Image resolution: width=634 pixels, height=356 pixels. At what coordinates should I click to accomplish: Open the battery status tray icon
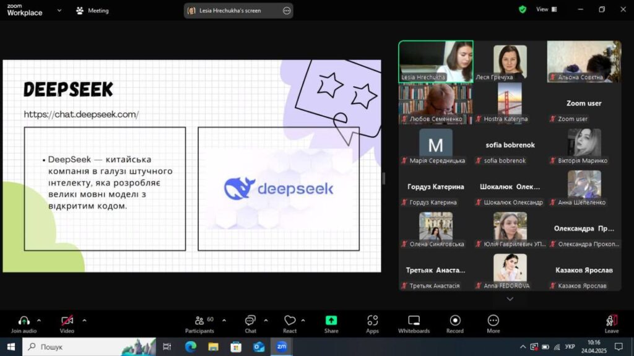[x=545, y=347]
